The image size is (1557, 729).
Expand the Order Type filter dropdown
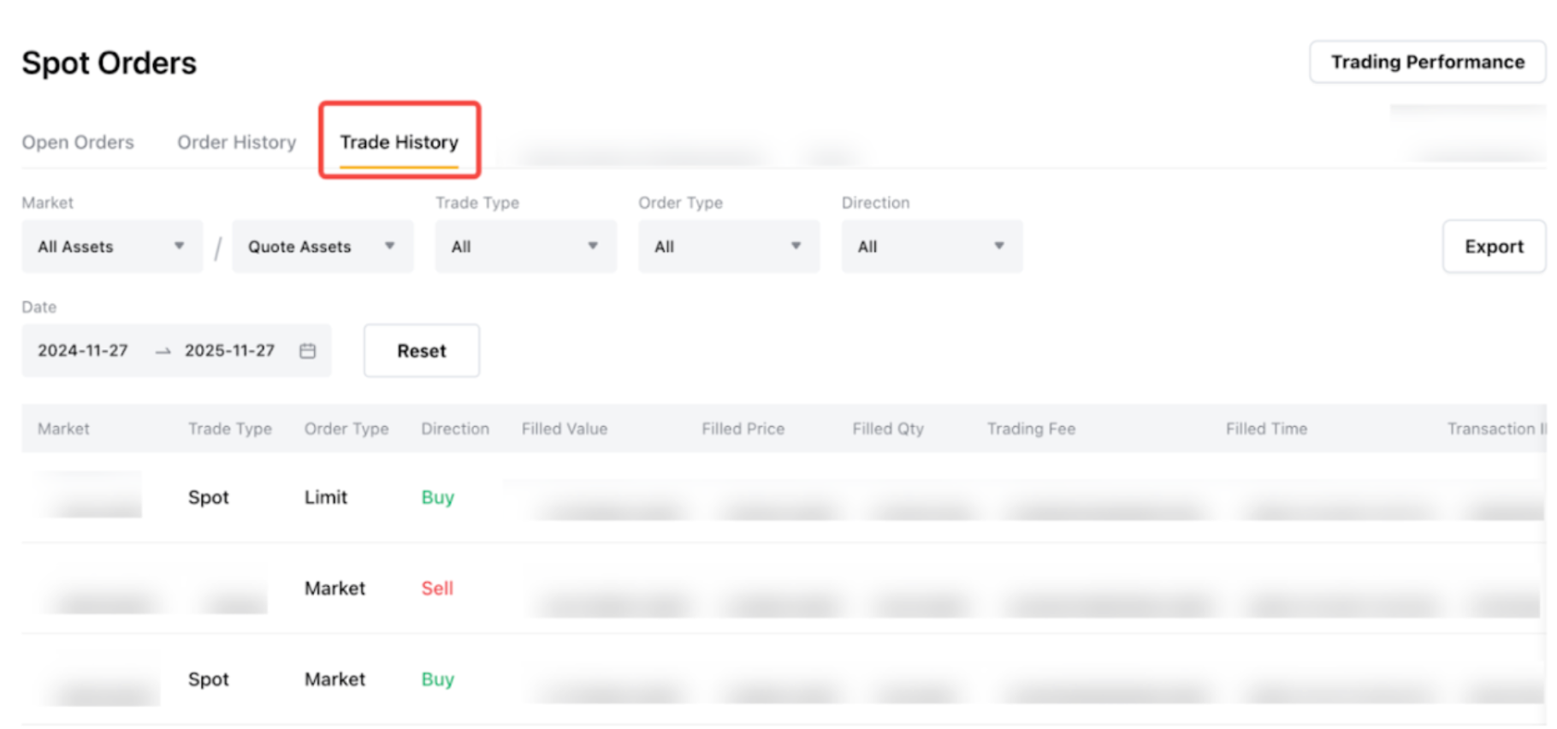(728, 246)
